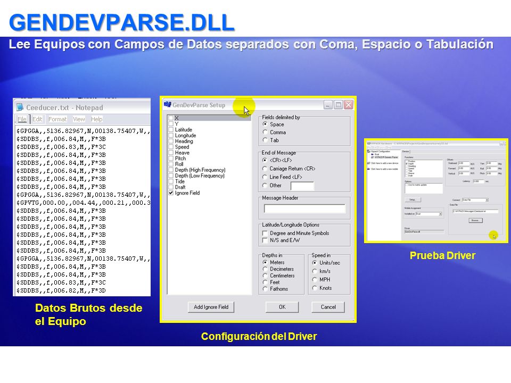Open the Help menu in Notepad
The width and height of the screenshot is (511, 383).
pyautogui.click(x=96, y=119)
